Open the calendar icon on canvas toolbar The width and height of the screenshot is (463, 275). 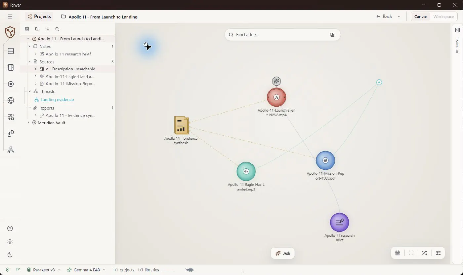pyautogui.click(x=398, y=253)
